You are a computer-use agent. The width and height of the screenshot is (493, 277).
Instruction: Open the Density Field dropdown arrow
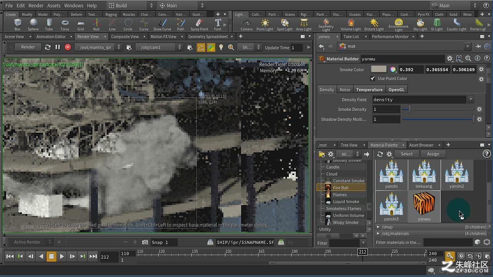pyautogui.click(x=471, y=100)
